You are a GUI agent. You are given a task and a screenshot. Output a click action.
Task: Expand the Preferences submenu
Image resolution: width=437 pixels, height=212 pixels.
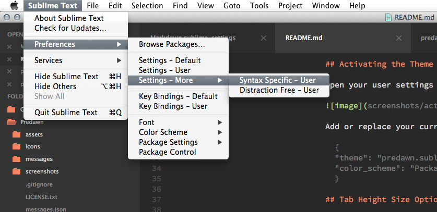point(76,44)
